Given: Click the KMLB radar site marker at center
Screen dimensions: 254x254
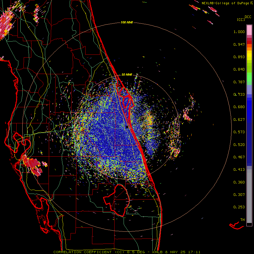Looking at the screenshot, I should pos(127,127).
